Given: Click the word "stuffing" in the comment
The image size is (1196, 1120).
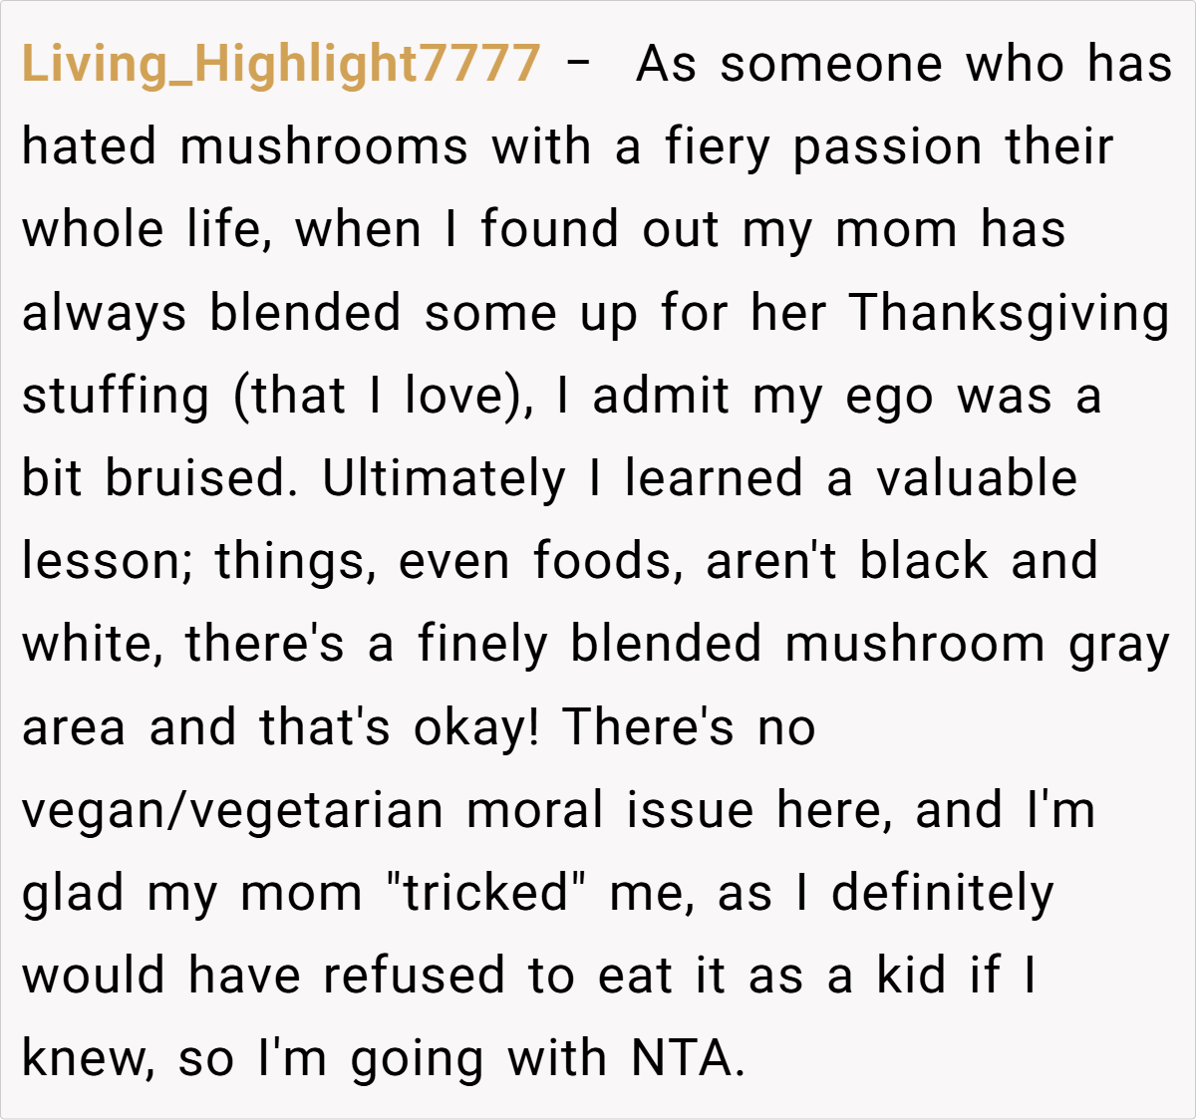Looking at the screenshot, I should (x=116, y=396).
